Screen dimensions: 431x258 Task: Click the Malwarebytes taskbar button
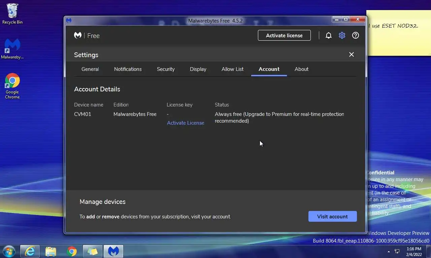[113, 251]
